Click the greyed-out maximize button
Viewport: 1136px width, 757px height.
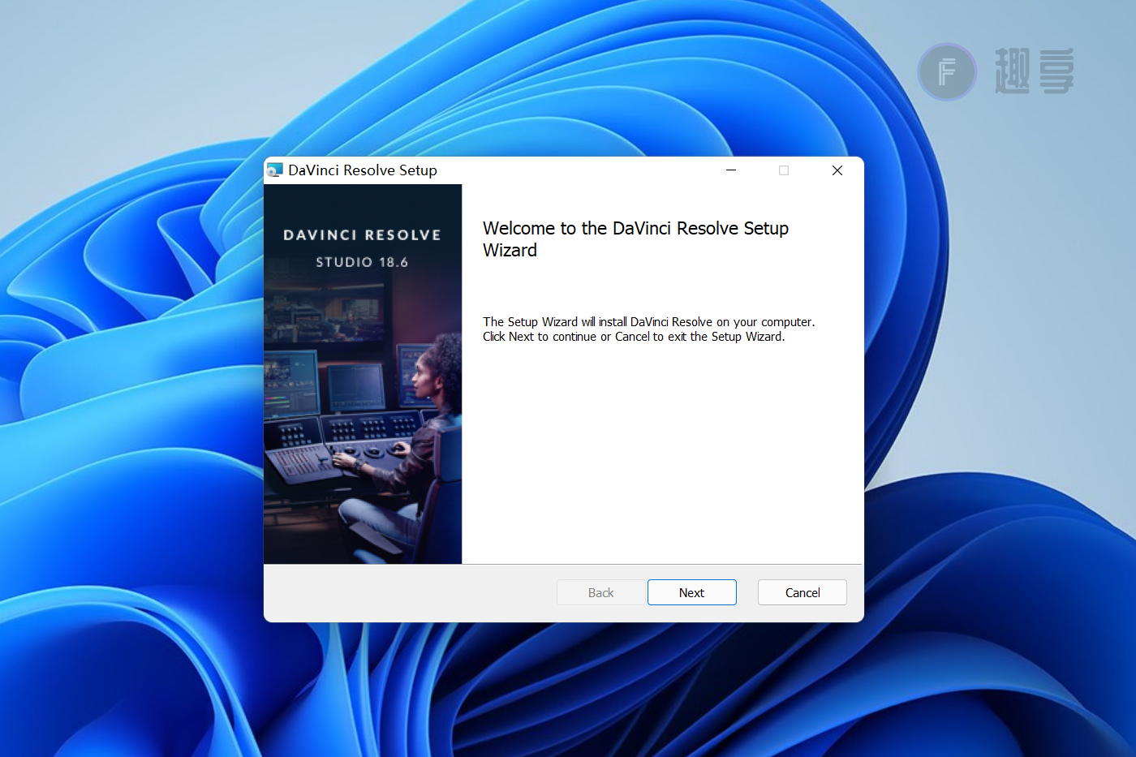coord(784,170)
